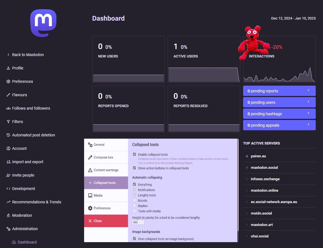Open the General settings tab
Viewport: 323px width, 248px height.
click(106, 145)
